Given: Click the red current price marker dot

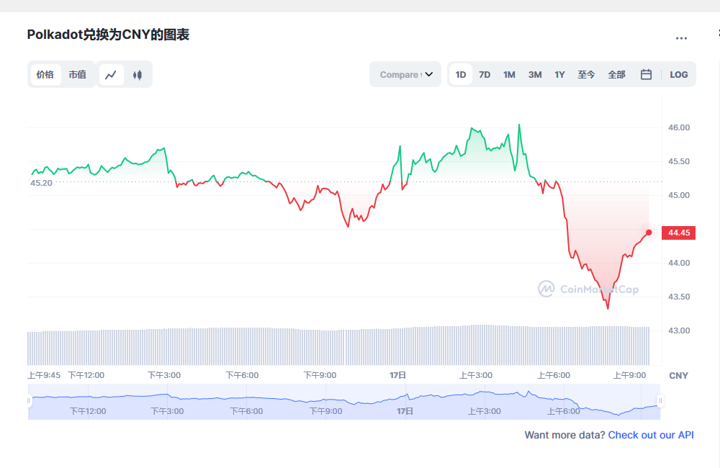Looking at the screenshot, I should click(x=649, y=233).
